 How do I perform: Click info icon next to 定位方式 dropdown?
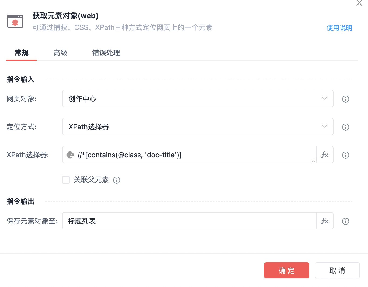click(345, 127)
